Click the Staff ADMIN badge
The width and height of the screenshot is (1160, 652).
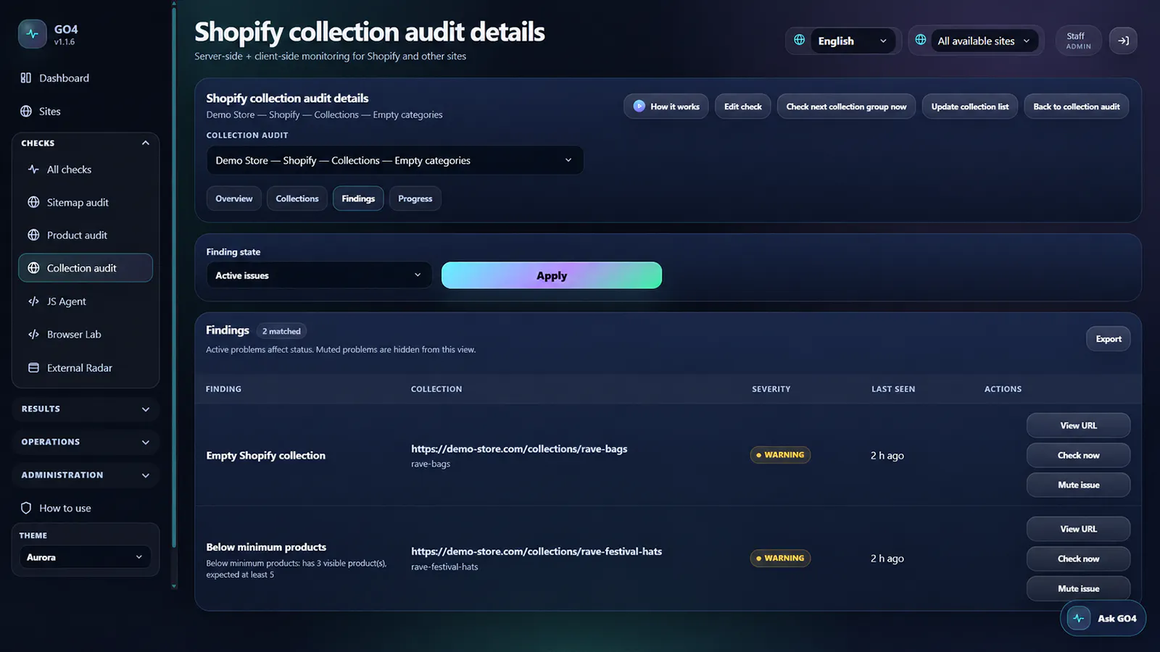point(1078,41)
